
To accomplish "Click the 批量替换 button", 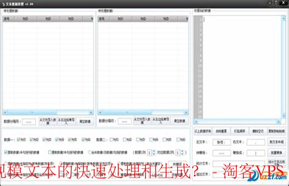I will [x=276, y=153].
